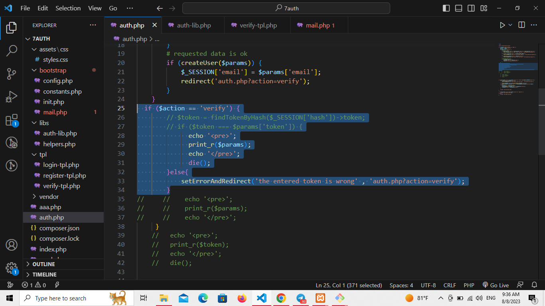
Task: Click the Run Code play icon
Action: point(502,25)
